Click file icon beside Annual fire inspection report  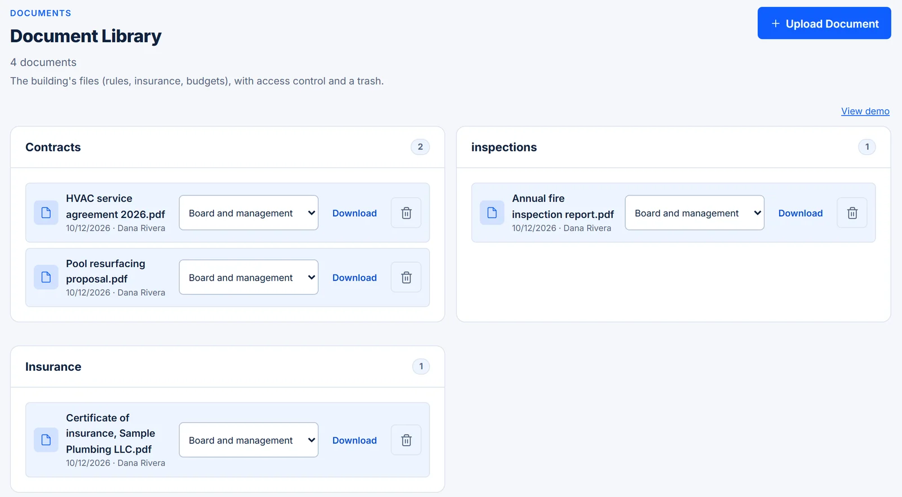coord(492,212)
